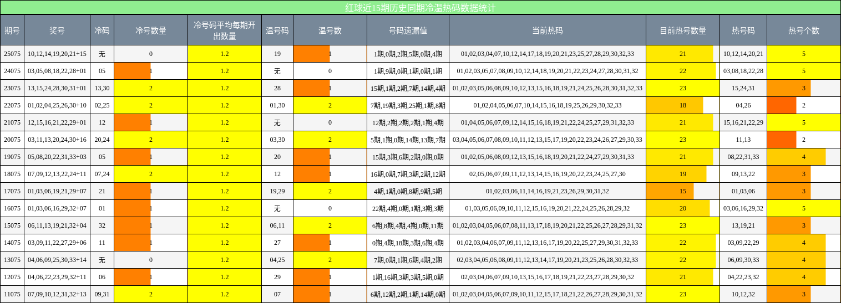The height and width of the screenshot is (303, 841).
Task: Select period cell 11075
Action: pos(12,294)
